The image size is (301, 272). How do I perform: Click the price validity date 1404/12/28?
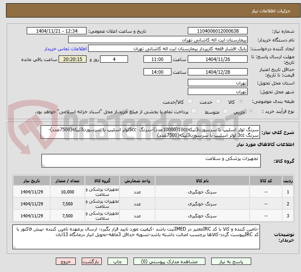tap(218, 72)
